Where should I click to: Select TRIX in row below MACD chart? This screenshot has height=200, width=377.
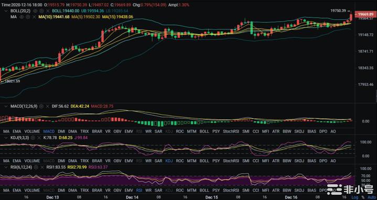(84, 131)
